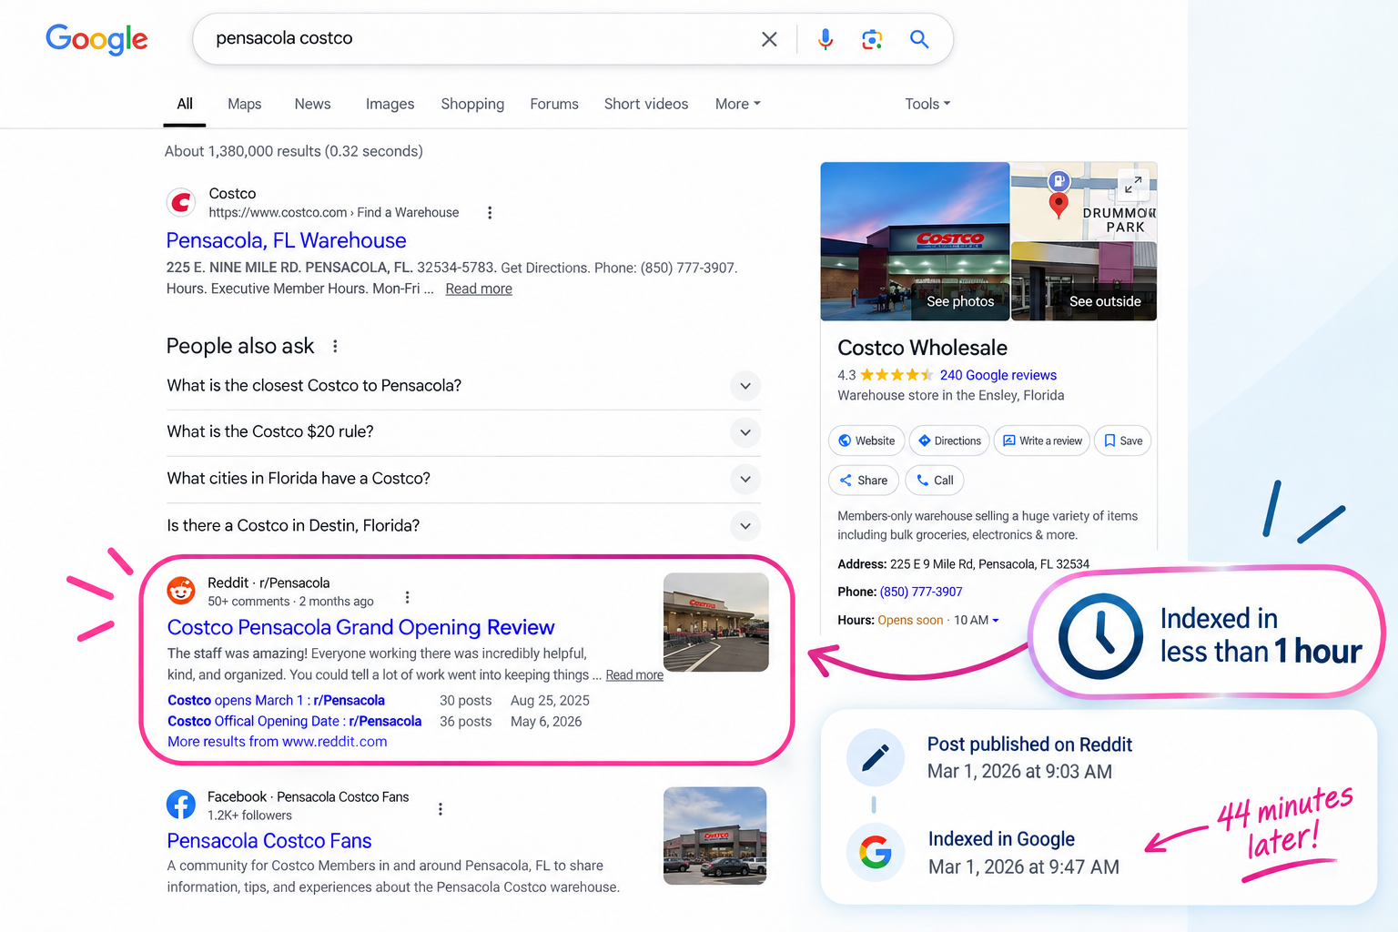This screenshot has height=932, width=1398.
Task: Switch to the Short videos tab
Action: 646,104
